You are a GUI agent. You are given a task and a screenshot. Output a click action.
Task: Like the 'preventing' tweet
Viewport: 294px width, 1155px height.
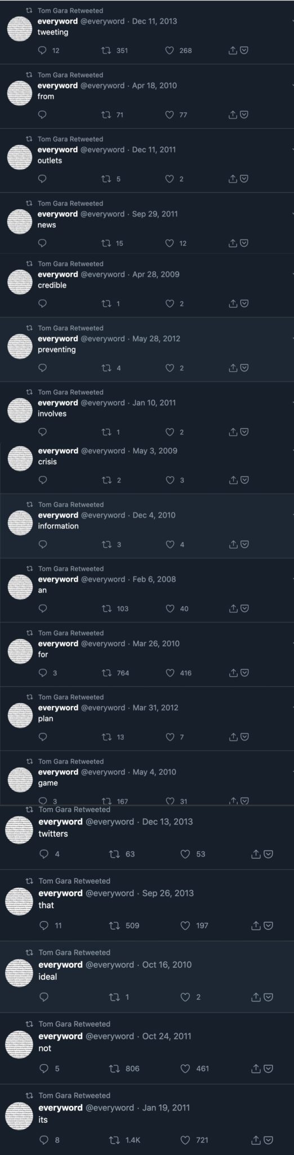[x=170, y=368]
